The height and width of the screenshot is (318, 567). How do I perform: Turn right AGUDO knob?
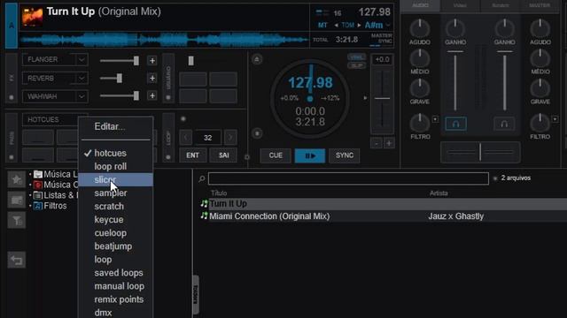pyautogui.click(x=540, y=28)
